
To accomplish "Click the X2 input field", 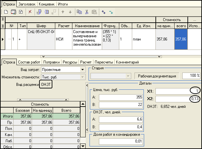I will [x=178, y=99].
